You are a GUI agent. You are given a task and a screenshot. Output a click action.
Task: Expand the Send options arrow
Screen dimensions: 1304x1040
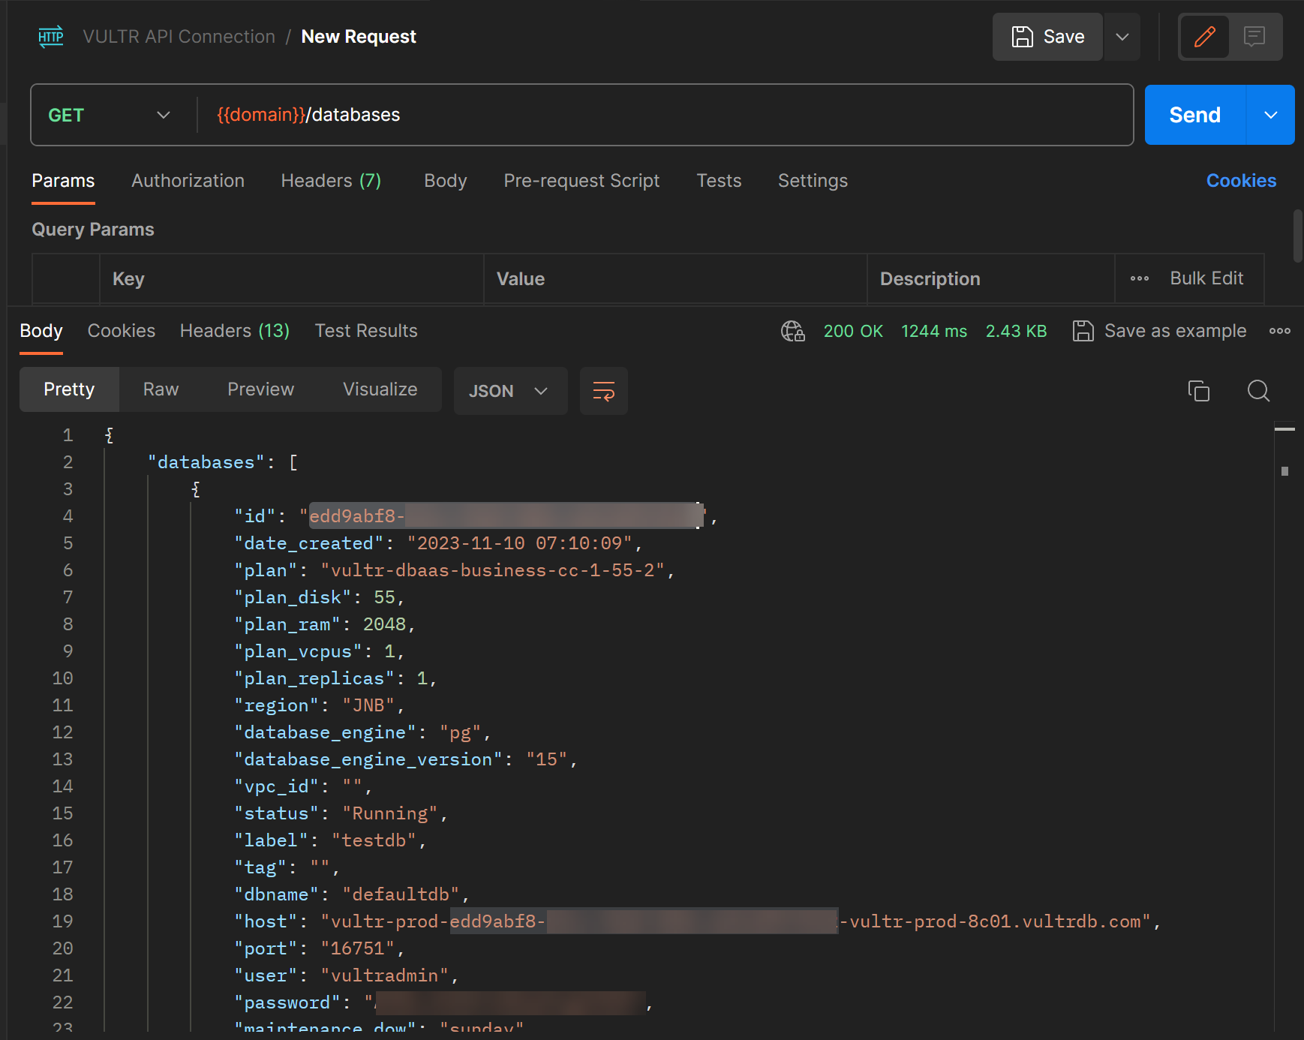[x=1271, y=115]
